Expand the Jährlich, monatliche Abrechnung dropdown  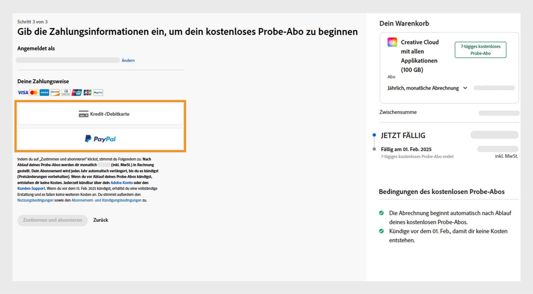428,88
